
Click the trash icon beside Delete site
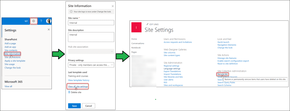pos(69,92)
